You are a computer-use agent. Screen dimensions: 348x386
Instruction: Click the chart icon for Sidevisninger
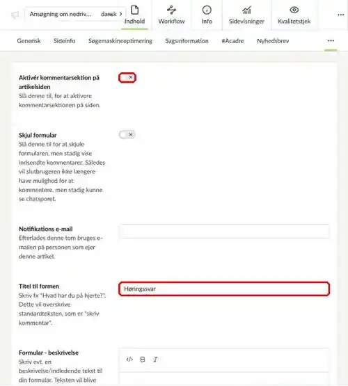pyautogui.click(x=246, y=10)
